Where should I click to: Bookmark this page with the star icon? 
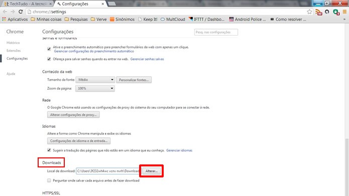tap(309, 12)
